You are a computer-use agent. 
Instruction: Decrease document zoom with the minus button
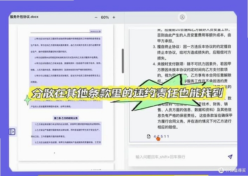pos(96,17)
